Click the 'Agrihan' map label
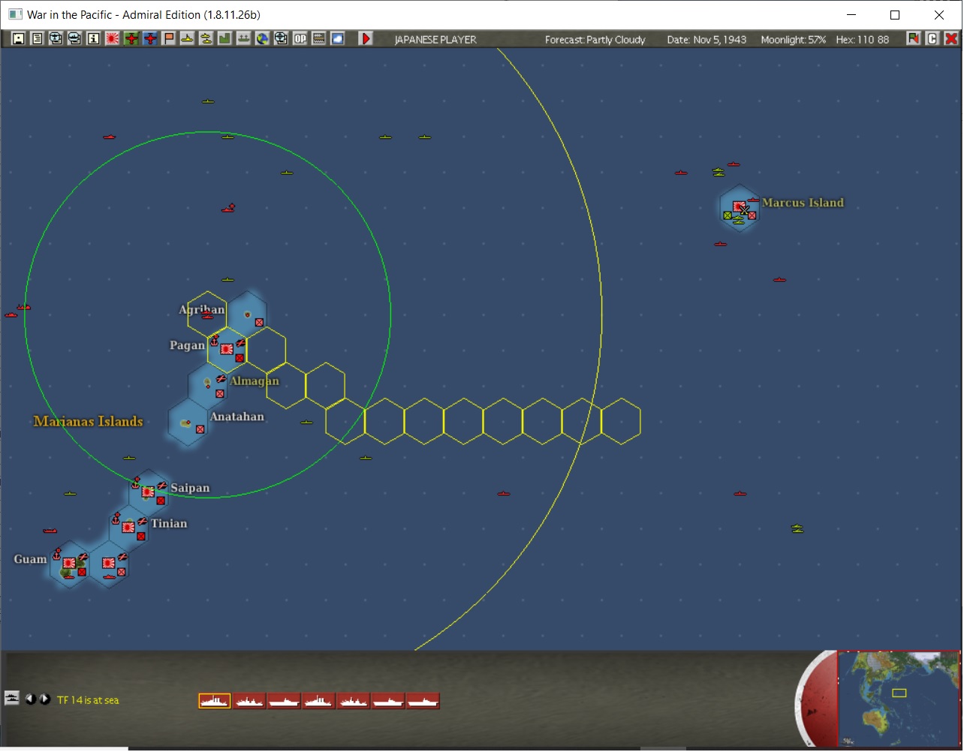 pyautogui.click(x=201, y=310)
